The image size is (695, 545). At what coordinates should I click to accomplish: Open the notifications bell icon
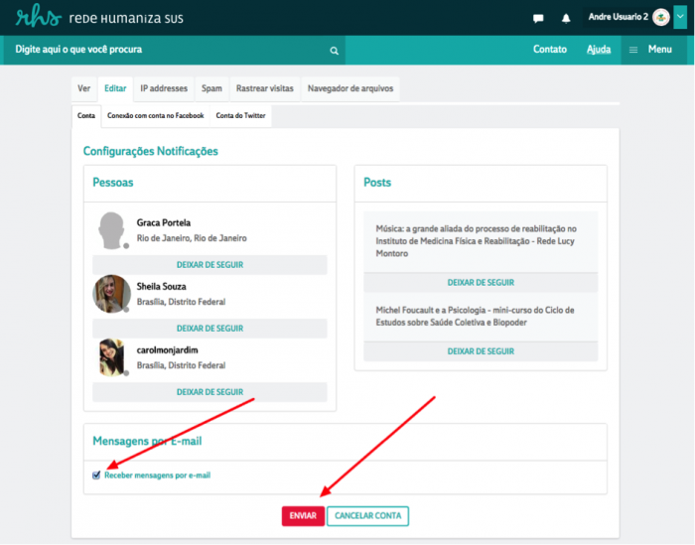566,18
